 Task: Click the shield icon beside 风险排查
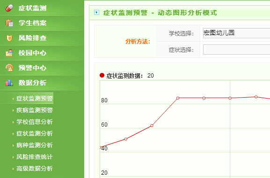pos(9,38)
